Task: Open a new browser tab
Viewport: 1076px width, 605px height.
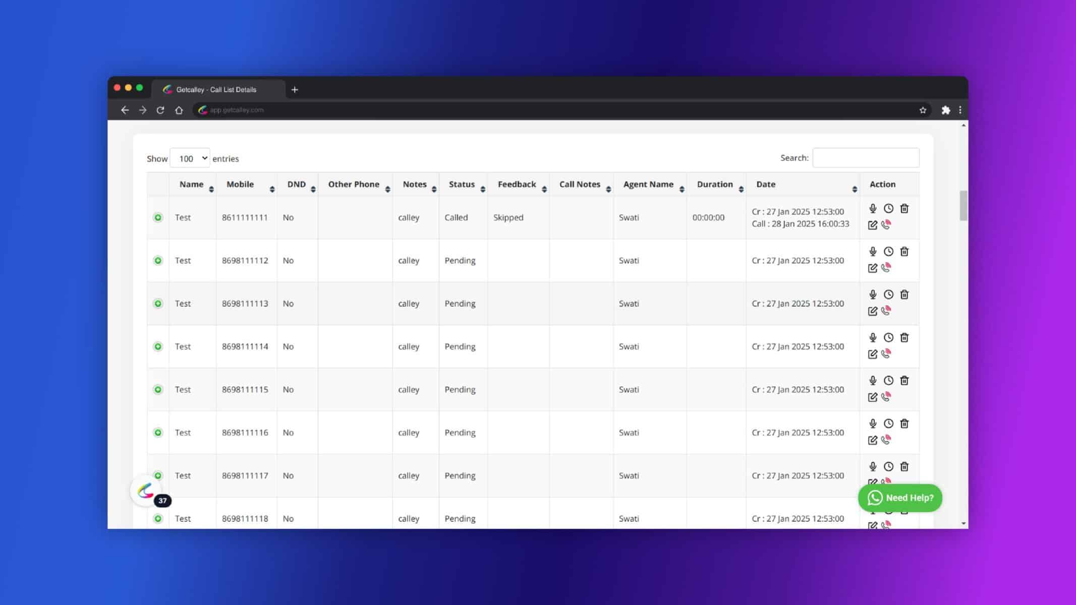Action: pyautogui.click(x=295, y=90)
